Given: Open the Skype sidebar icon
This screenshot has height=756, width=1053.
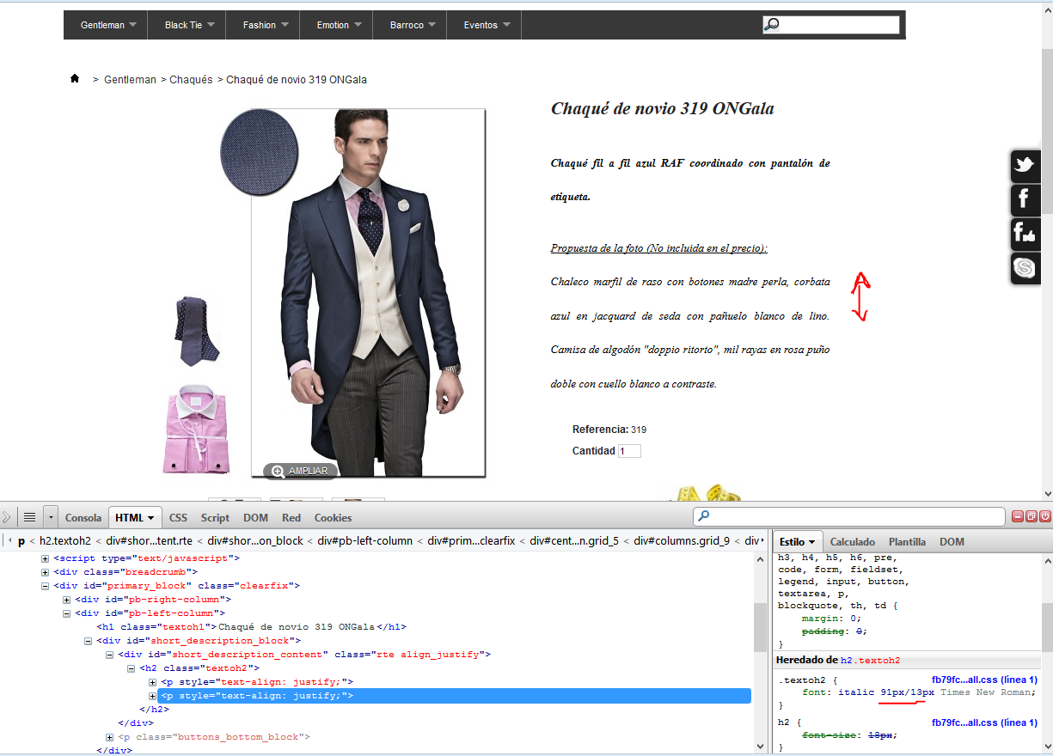Looking at the screenshot, I should [x=1025, y=268].
